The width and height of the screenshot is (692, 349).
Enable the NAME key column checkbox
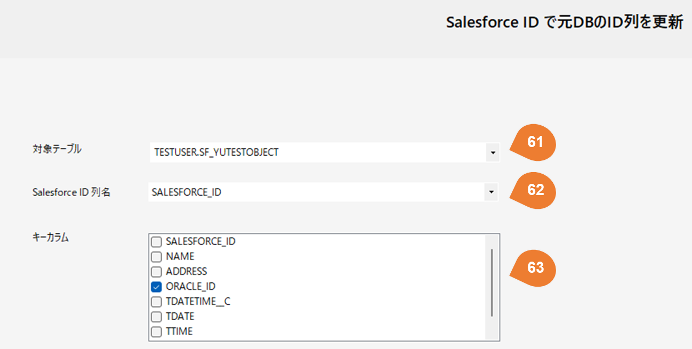[156, 257]
